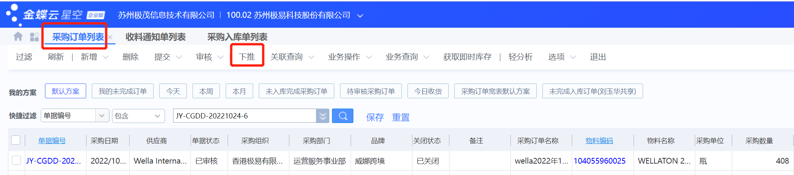Go to home page icon
794x175 pixels.
click(x=18, y=36)
